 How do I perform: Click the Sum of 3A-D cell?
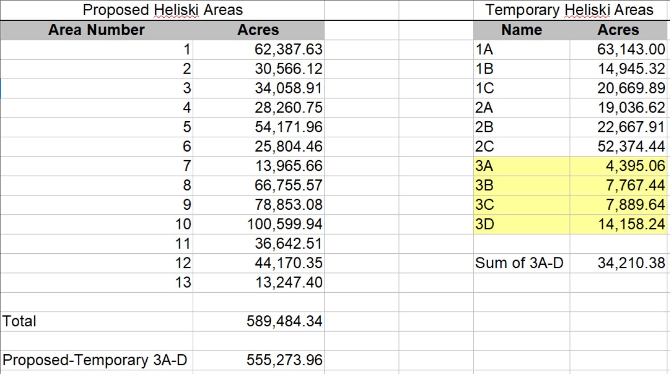click(521, 263)
